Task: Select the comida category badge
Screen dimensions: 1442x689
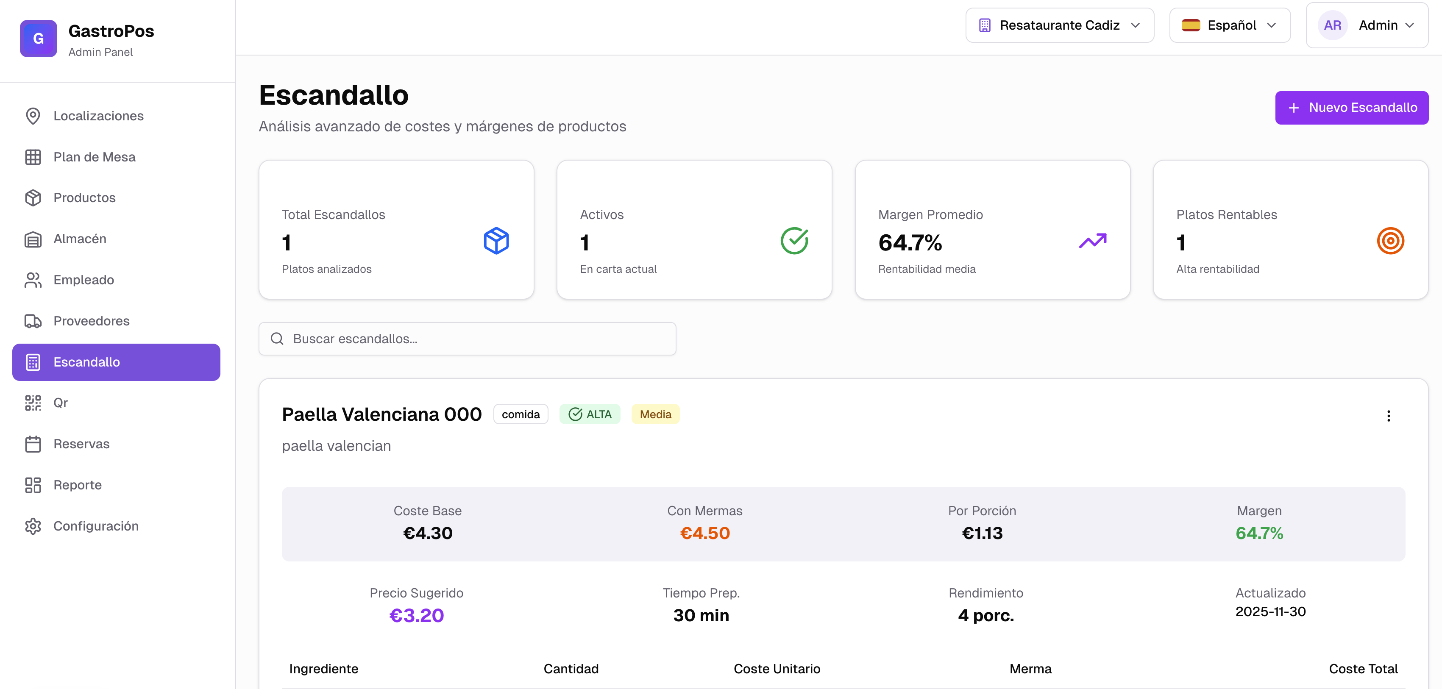Action: click(x=521, y=414)
